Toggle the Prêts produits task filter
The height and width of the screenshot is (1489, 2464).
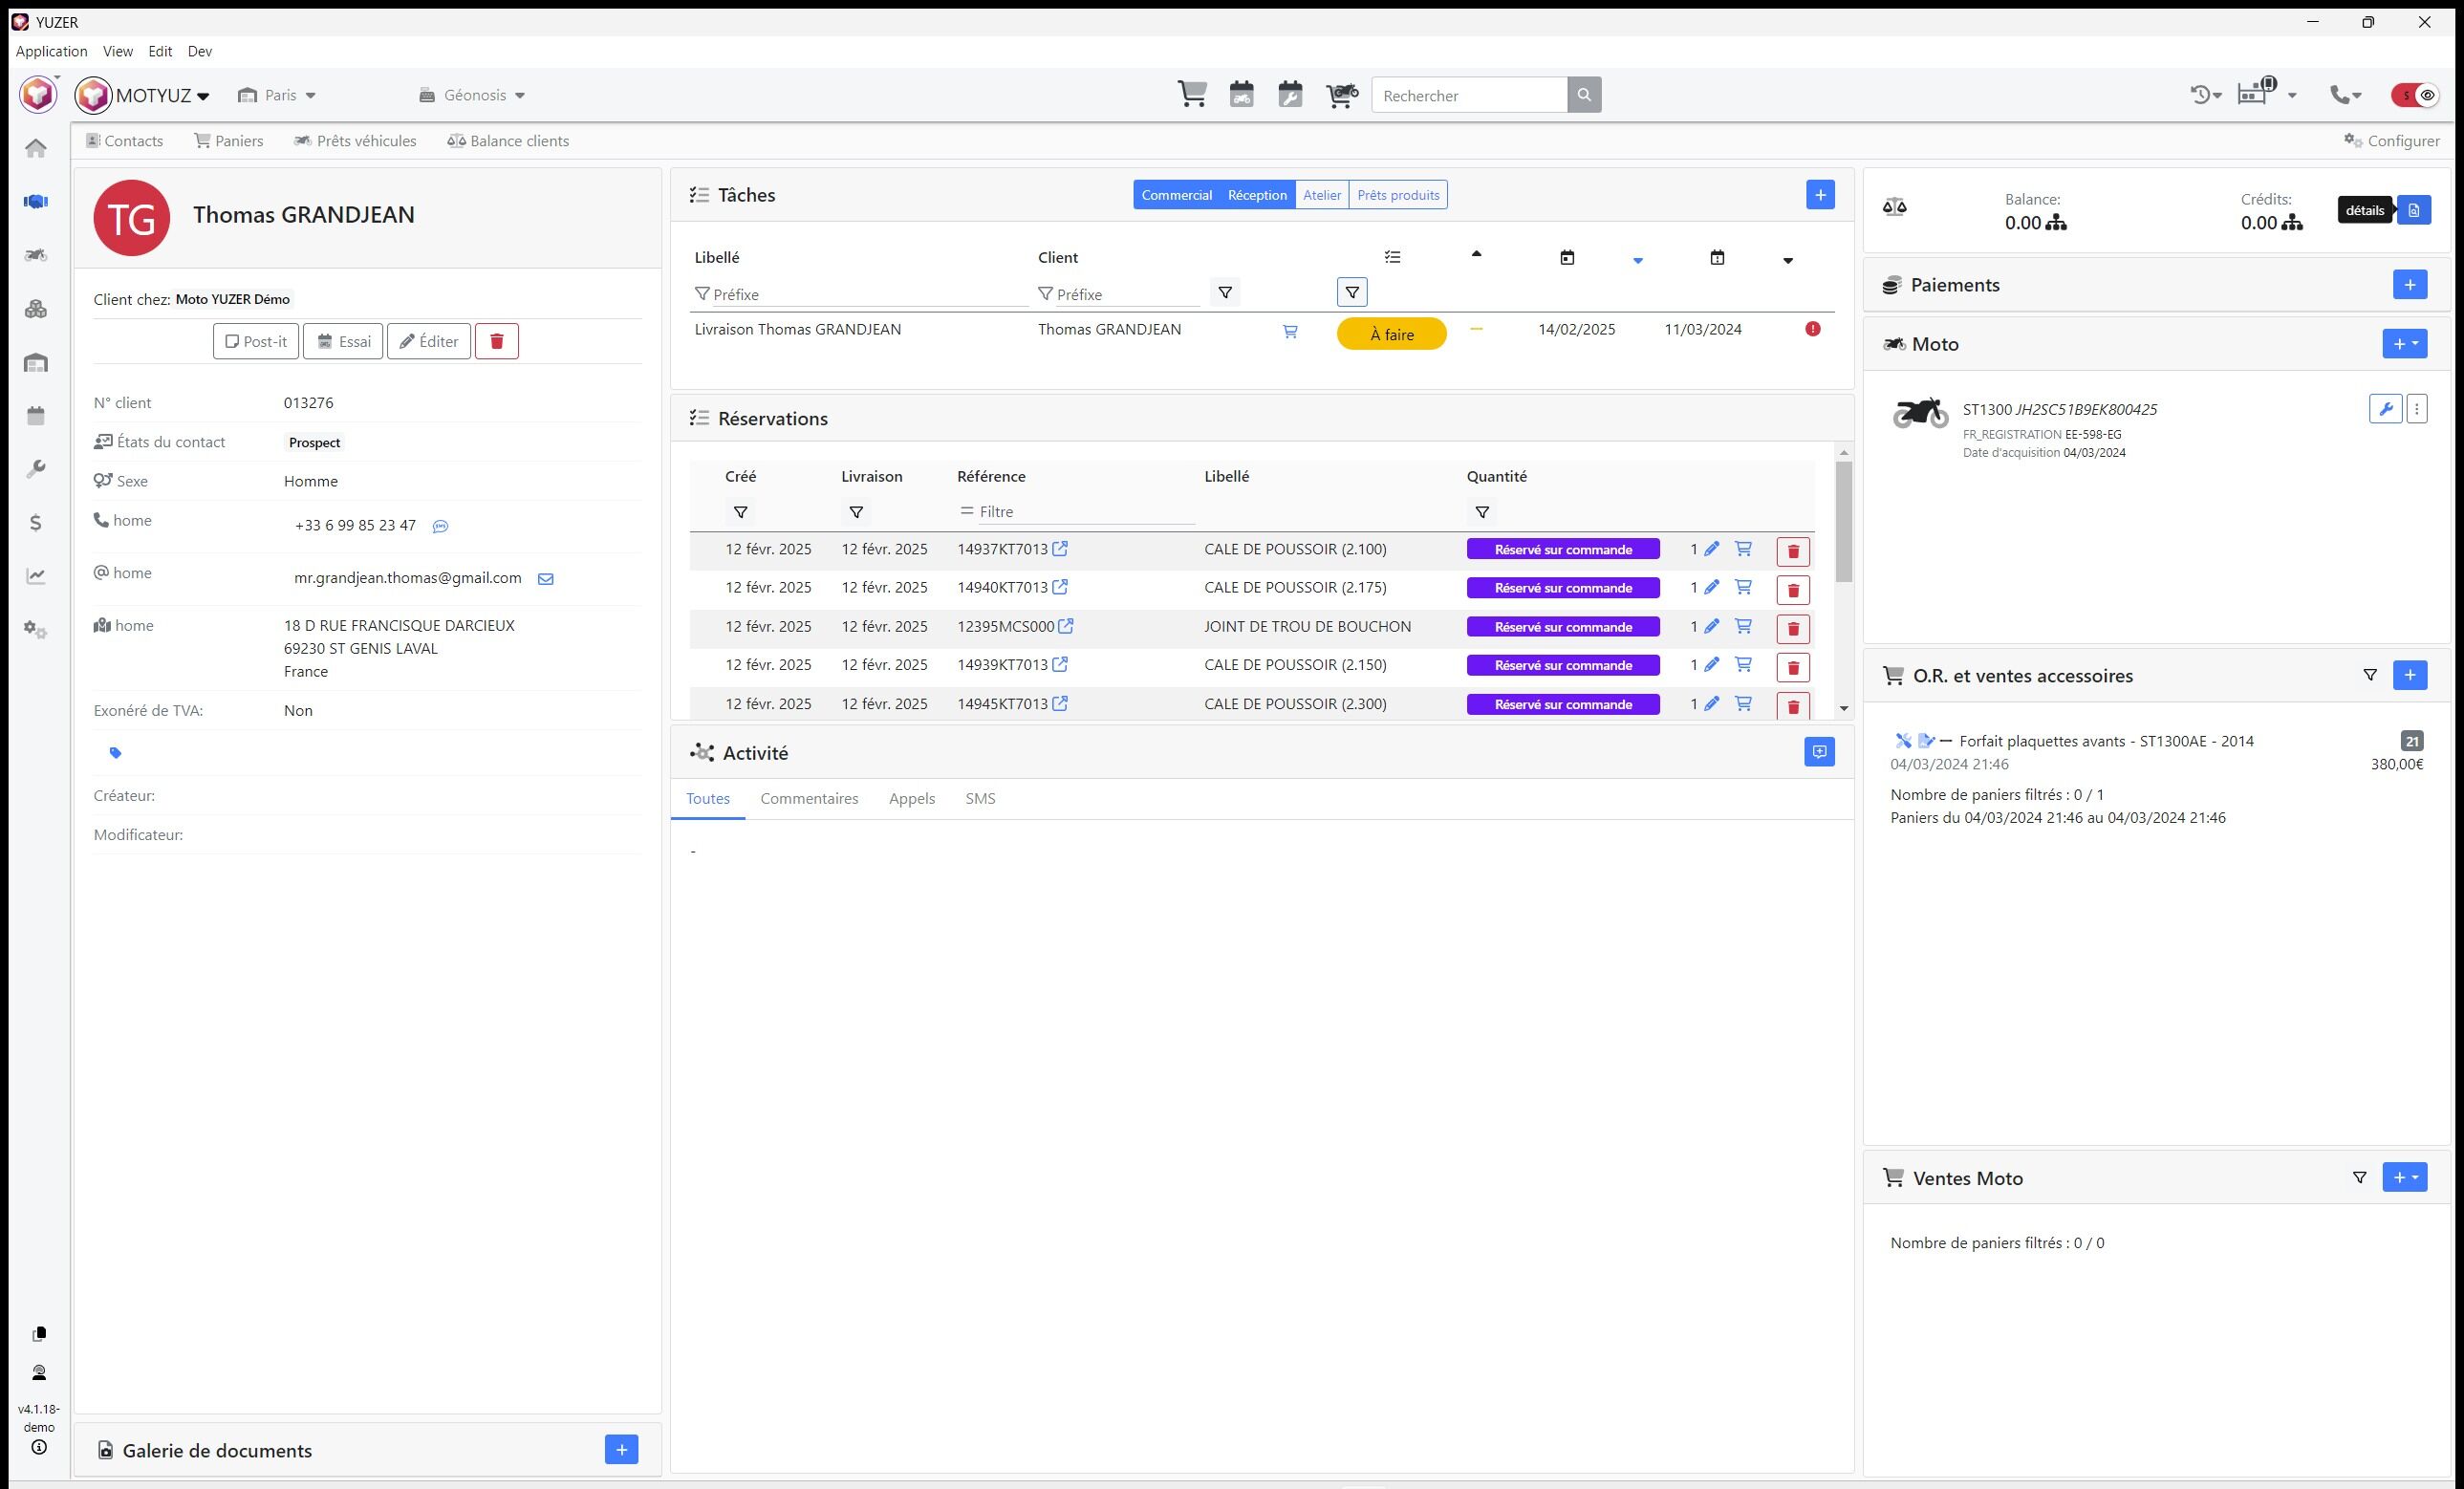(1397, 195)
